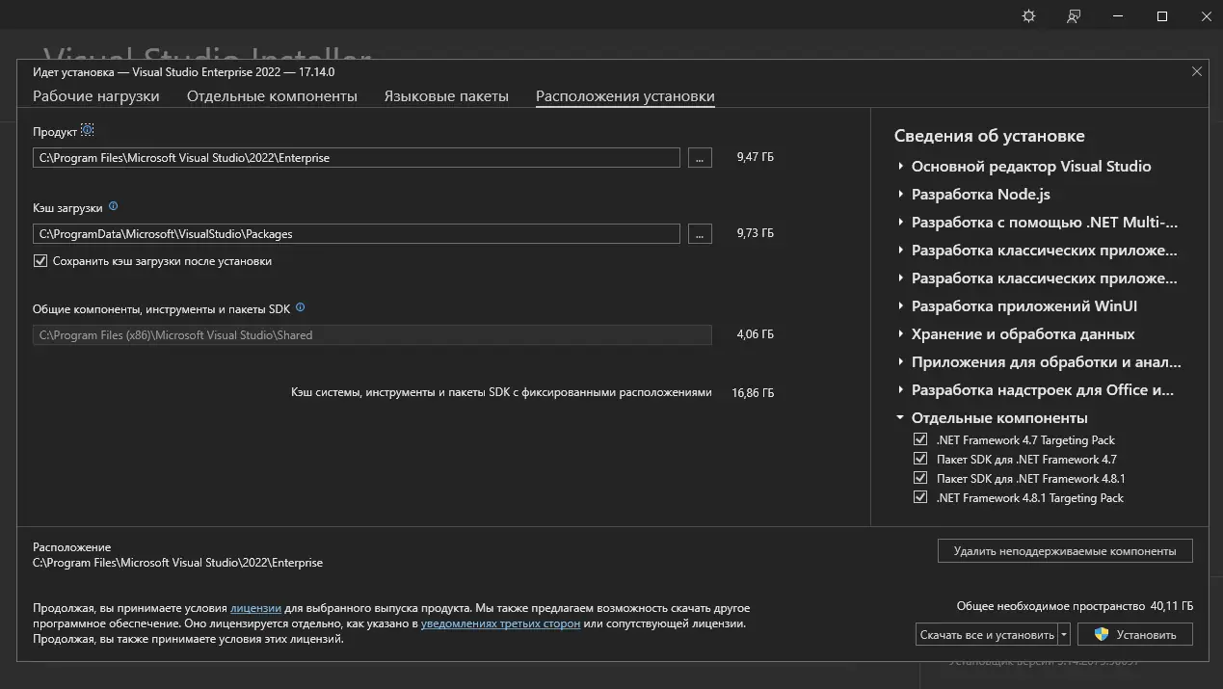Collapse the Отдельные компоненты section

tap(900, 418)
